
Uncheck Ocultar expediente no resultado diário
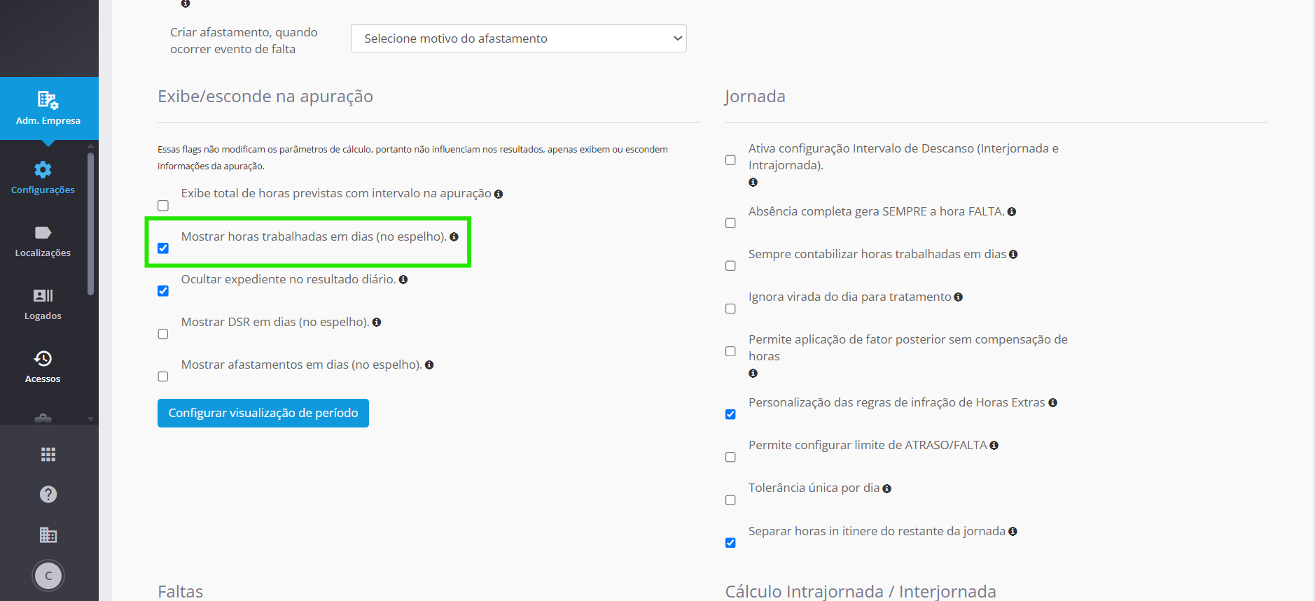click(x=163, y=291)
